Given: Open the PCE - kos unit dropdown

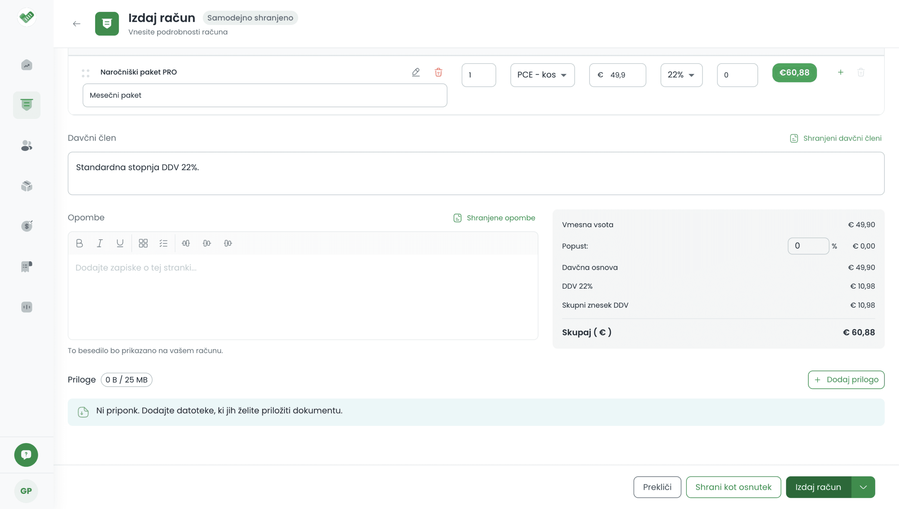Looking at the screenshot, I should tap(542, 75).
